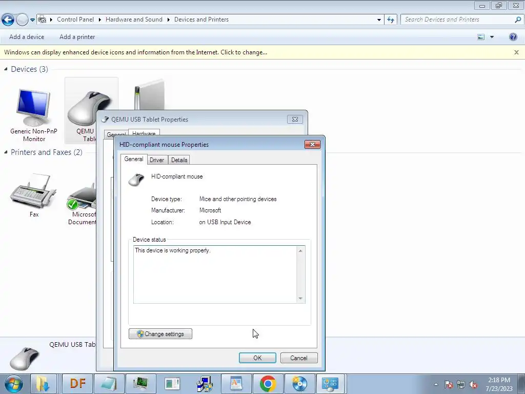Switch to the Details tab
This screenshot has height=394, width=525.
[x=179, y=160]
